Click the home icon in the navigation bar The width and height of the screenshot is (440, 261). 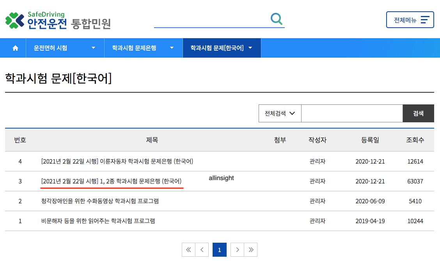[15, 48]
